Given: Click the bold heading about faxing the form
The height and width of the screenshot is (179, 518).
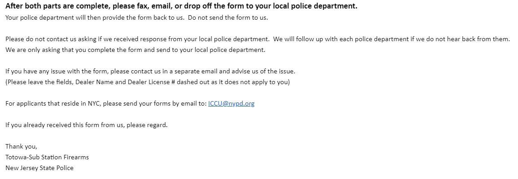Looking at the screenshot, I should pyautogui.click(x=181, y=6).
